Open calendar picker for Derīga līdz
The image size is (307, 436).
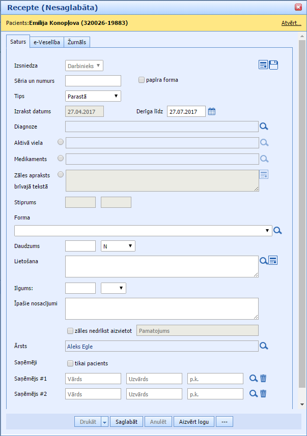click(212, 112)
